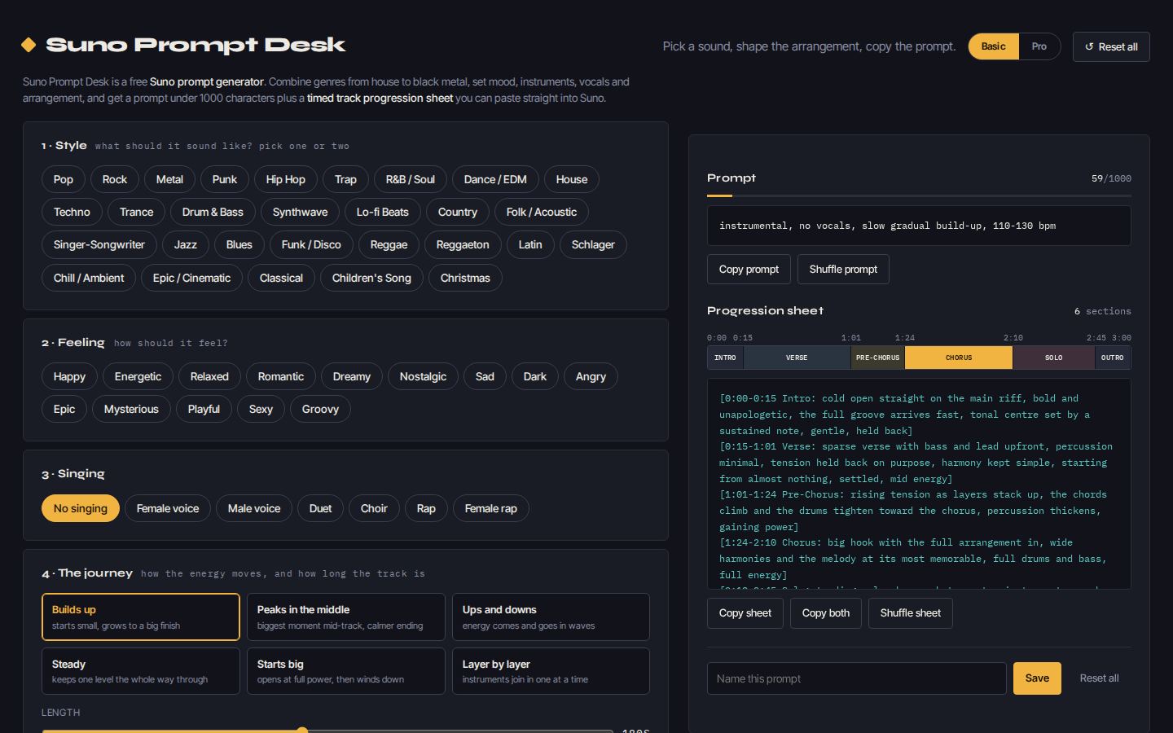This screenshot has height=733, width=1173.
Task: Select Choir singing option
Action: click(374, 508)
